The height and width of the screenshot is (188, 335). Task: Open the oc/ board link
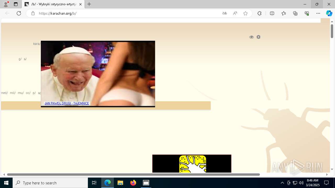point(28,93)
